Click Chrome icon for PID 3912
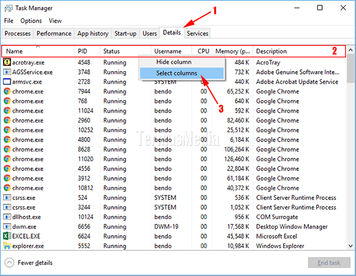The image size is (356, 276). [x=7, y=178]
